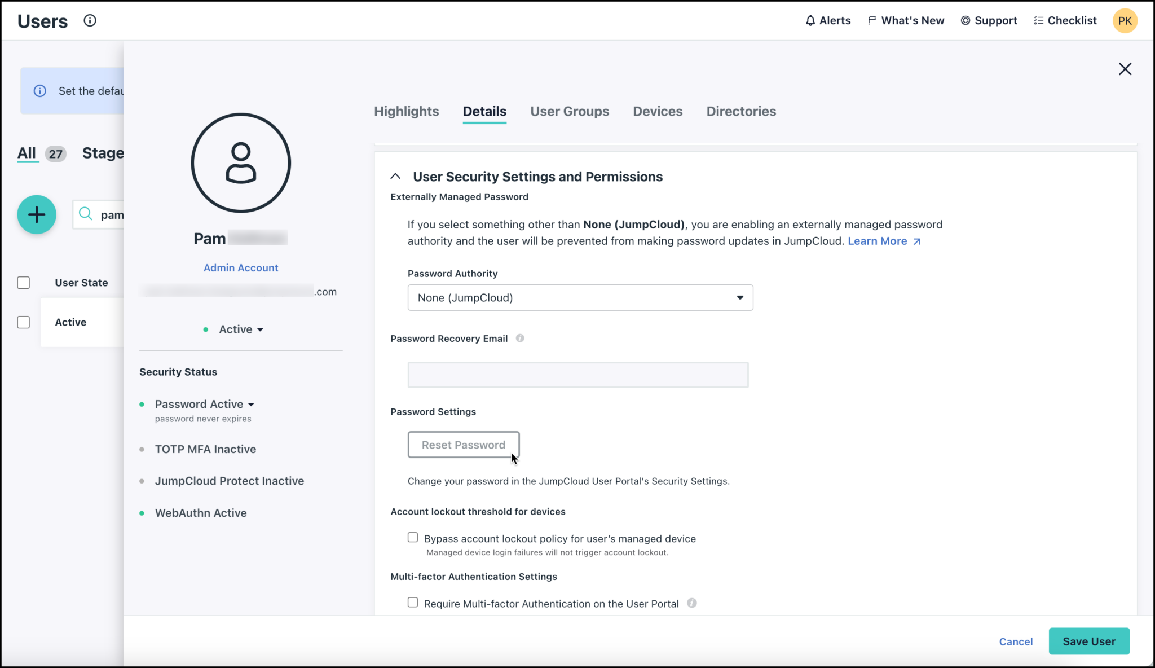Open the Alerts notifications bell
This screenshot has height=668, width=1155.
point(810,20)
